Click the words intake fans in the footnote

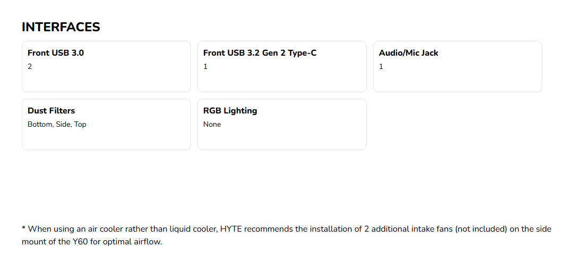pyautogui.click(x=431, y=229)
